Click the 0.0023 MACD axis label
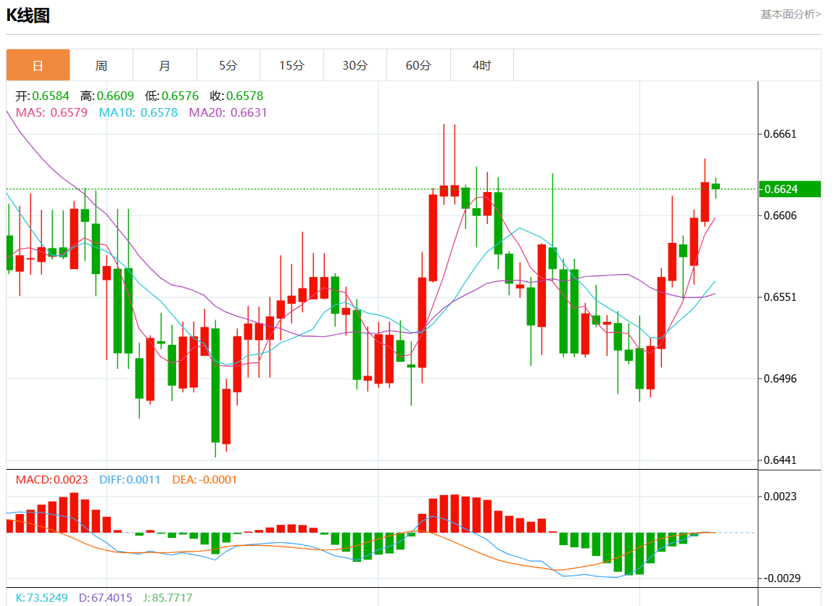836x606 pixels. pos(780,497)
